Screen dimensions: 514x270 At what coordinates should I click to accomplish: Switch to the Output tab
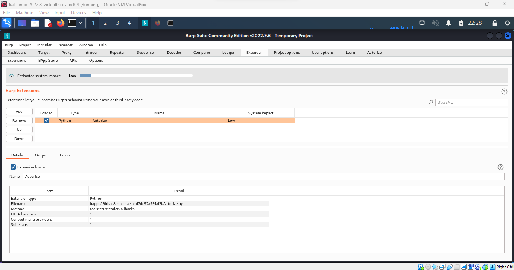pyautogui.click(x=41, y=155)
